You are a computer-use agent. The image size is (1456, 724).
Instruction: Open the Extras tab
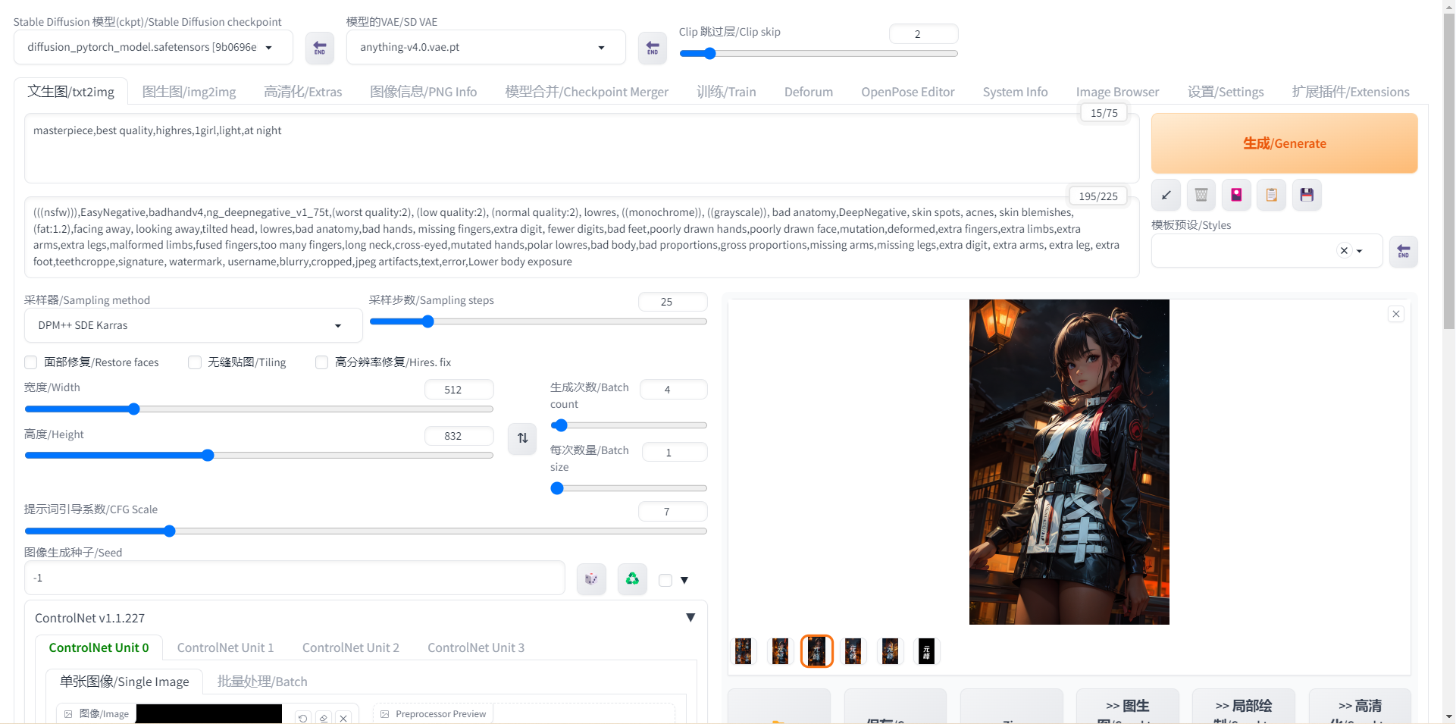click(x=303, y=92)
